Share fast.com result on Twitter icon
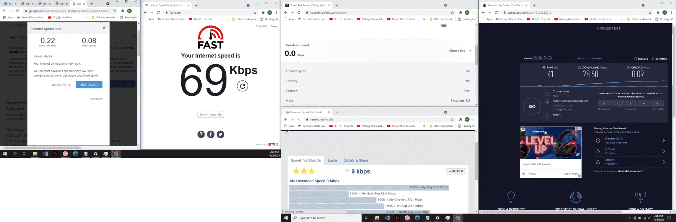The image size is (676, 222). 221,134
